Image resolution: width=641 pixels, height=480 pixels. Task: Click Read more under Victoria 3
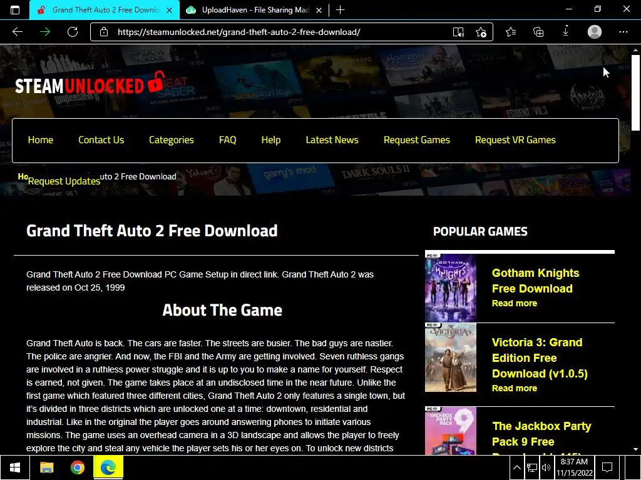pyautogui.click(x=515, y=388)
